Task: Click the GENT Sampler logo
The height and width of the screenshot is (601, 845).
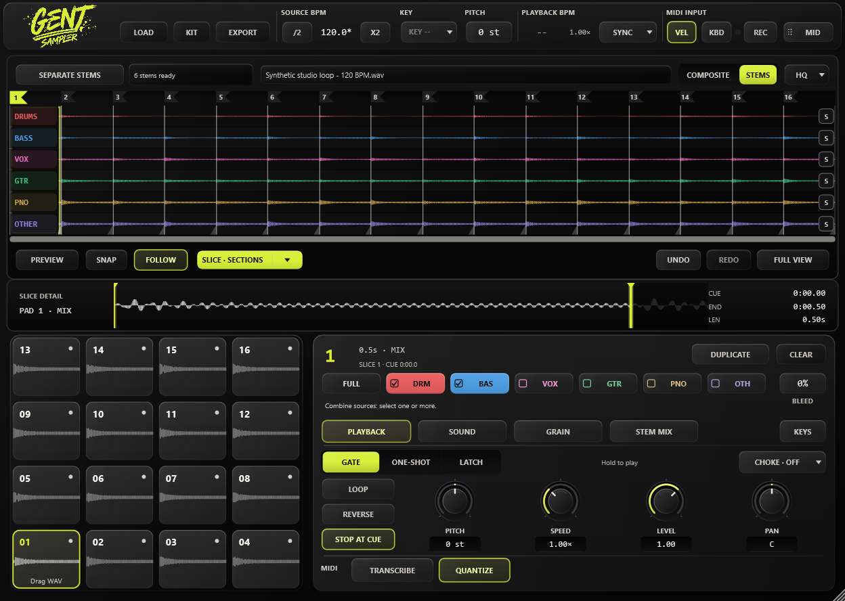Action: pos(62,25)
